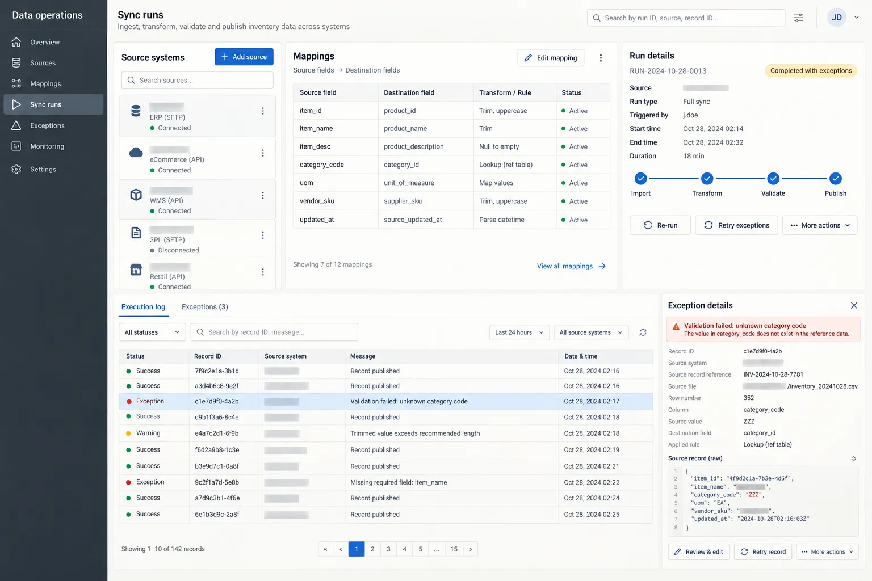
Task: Click the Transform step marker
Action: (x=707, y=179)
